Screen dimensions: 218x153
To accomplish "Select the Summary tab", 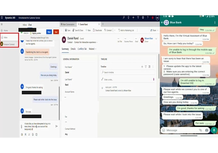I will (65, 49).
